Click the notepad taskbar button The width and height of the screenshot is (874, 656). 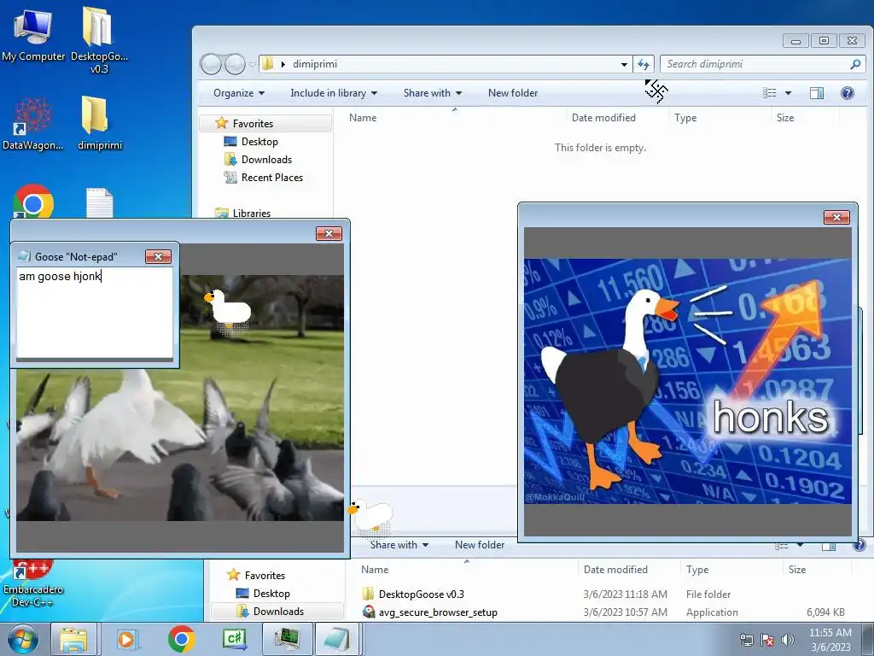click(x=338, y=639)
